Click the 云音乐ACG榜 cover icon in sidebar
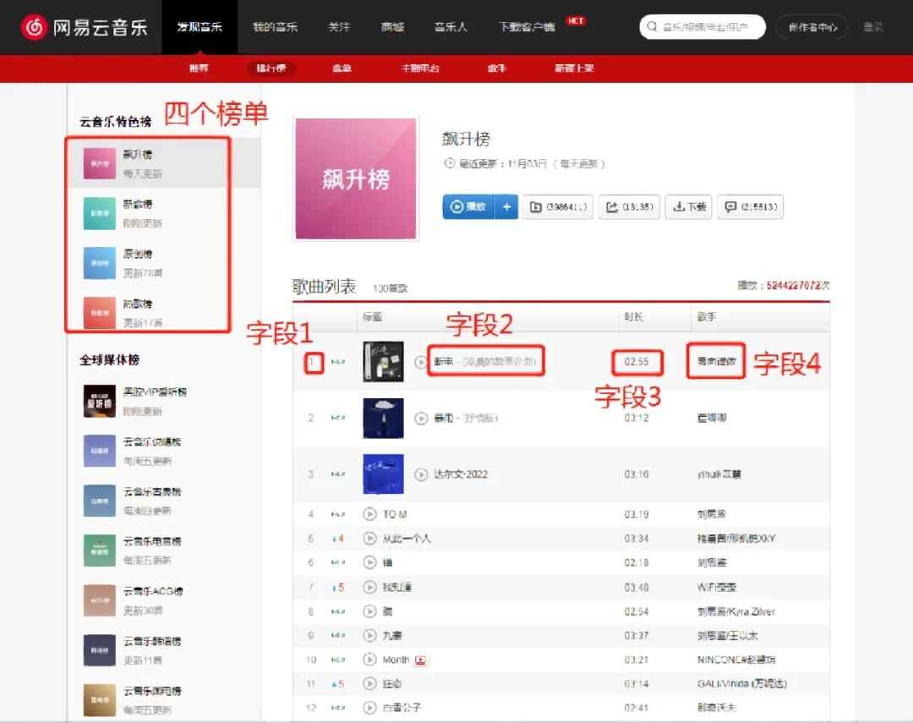The height and width of the screenshot is (723, 913). point(100,600)
